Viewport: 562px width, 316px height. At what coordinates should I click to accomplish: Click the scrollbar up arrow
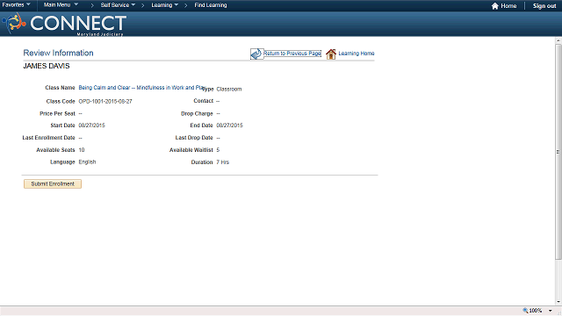(x=558, y=41)
